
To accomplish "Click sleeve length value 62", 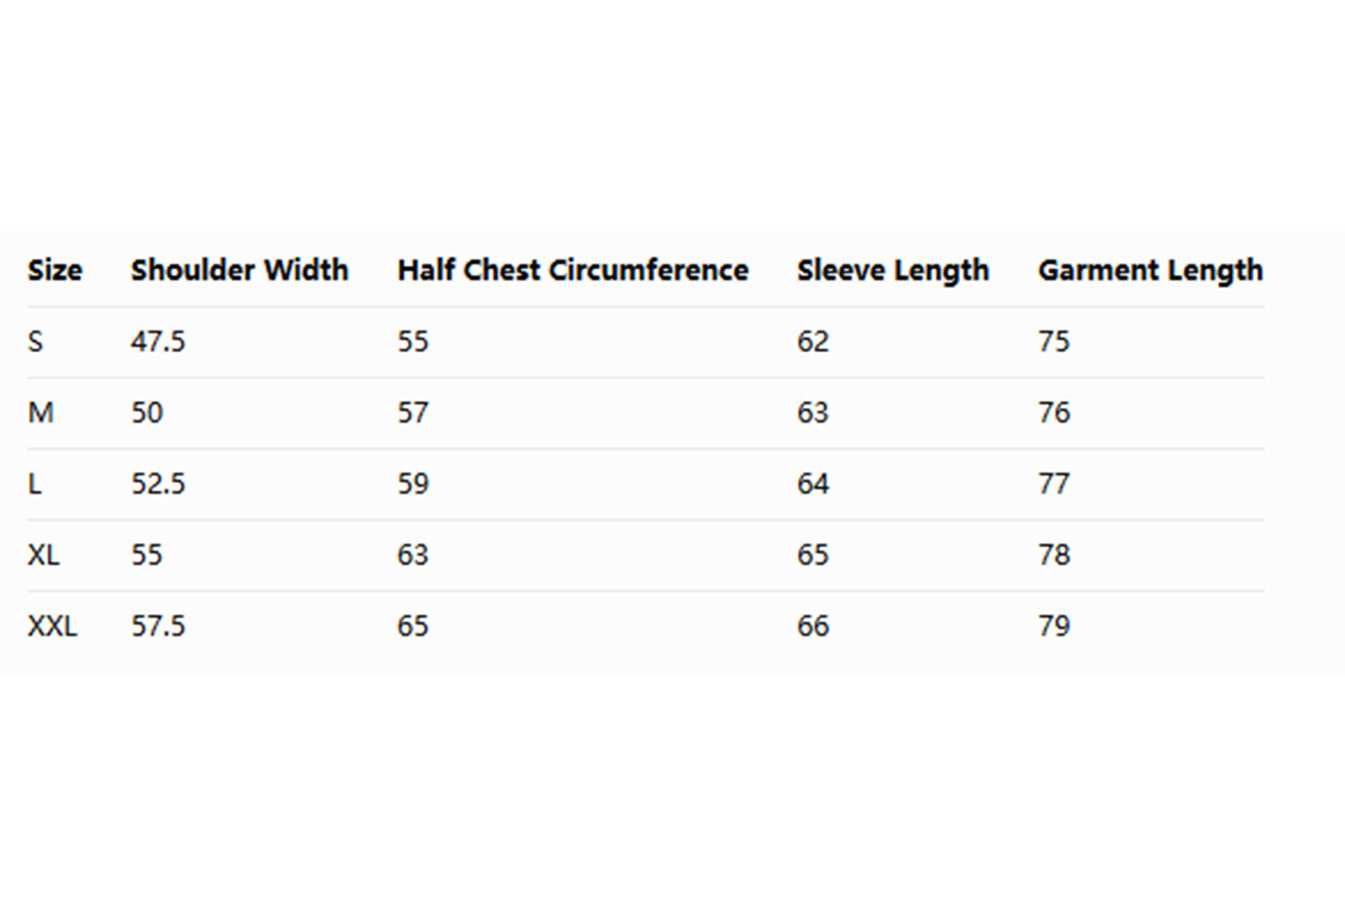I will click(812, 342).
